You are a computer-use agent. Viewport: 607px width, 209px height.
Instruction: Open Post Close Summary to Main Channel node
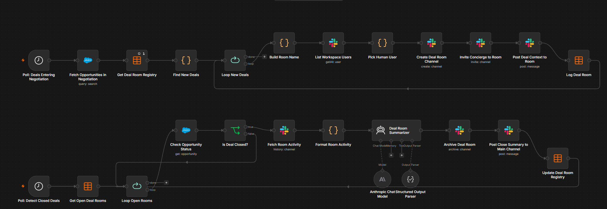click(509, 130)
